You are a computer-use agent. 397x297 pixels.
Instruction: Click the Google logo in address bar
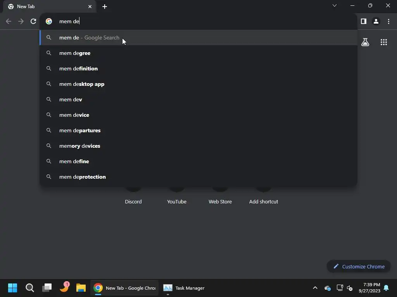[x=49, y=22]
